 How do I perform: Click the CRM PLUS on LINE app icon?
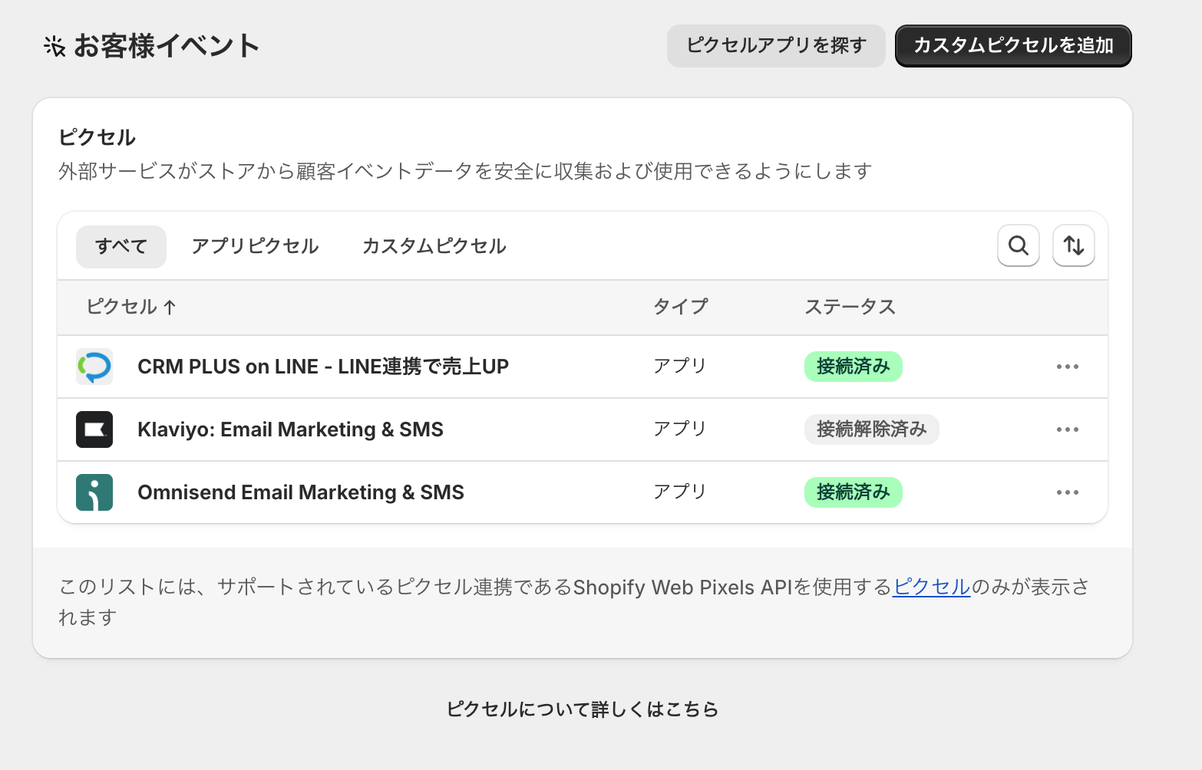[x=94, y=367]
